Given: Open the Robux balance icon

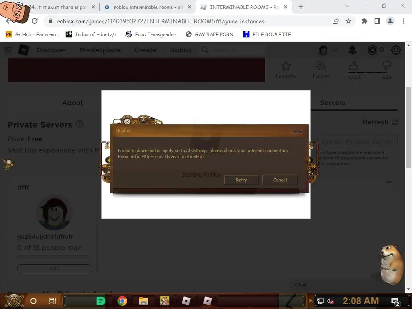Looking at the screenshot, I should point(372,49).
